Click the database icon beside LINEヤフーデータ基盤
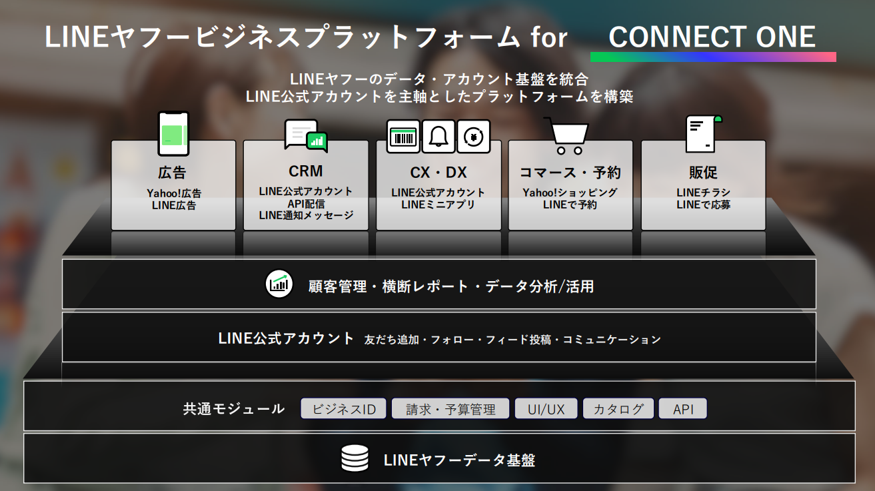This screenshot has width=875, height=491. coord(355,459)
